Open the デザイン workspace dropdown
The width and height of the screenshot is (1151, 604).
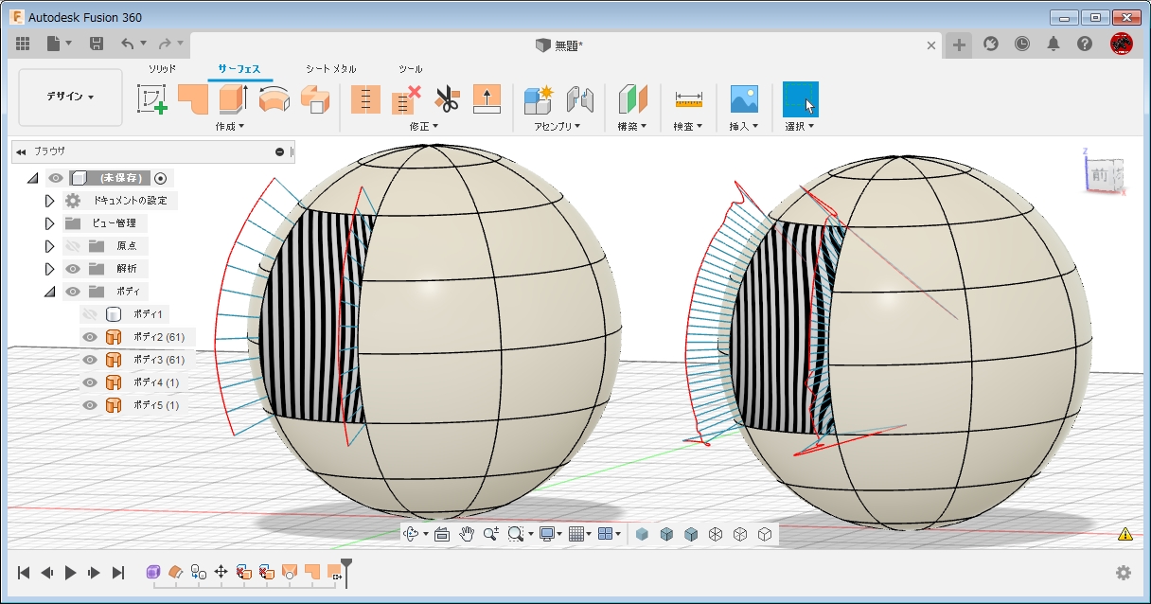pyautogui.click(x=70, y=98)
